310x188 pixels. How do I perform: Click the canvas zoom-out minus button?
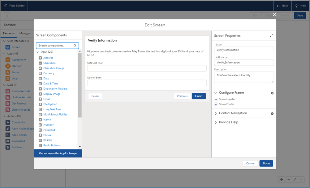click(x=289, y=180)
